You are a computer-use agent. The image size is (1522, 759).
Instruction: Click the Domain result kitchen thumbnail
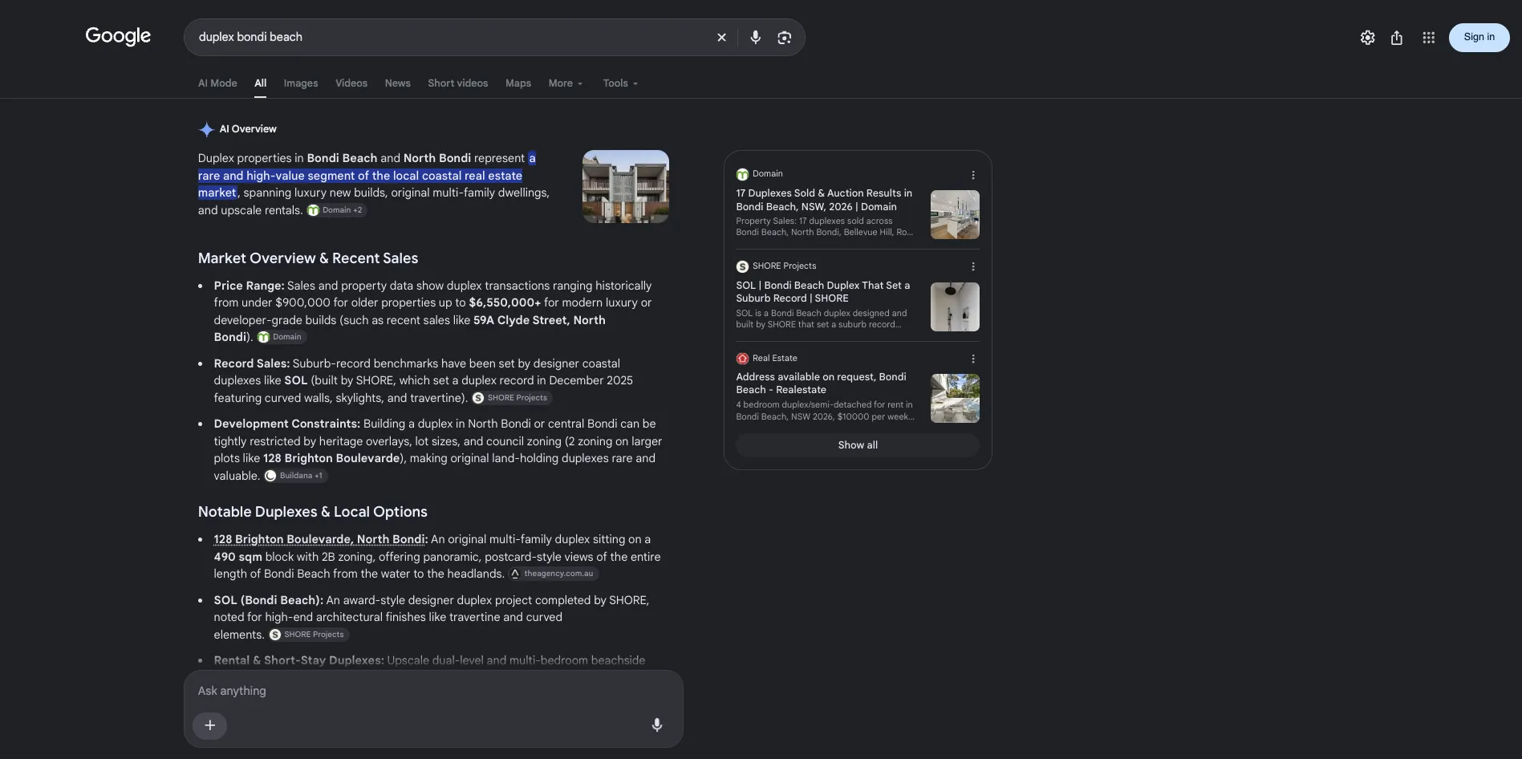955,214
